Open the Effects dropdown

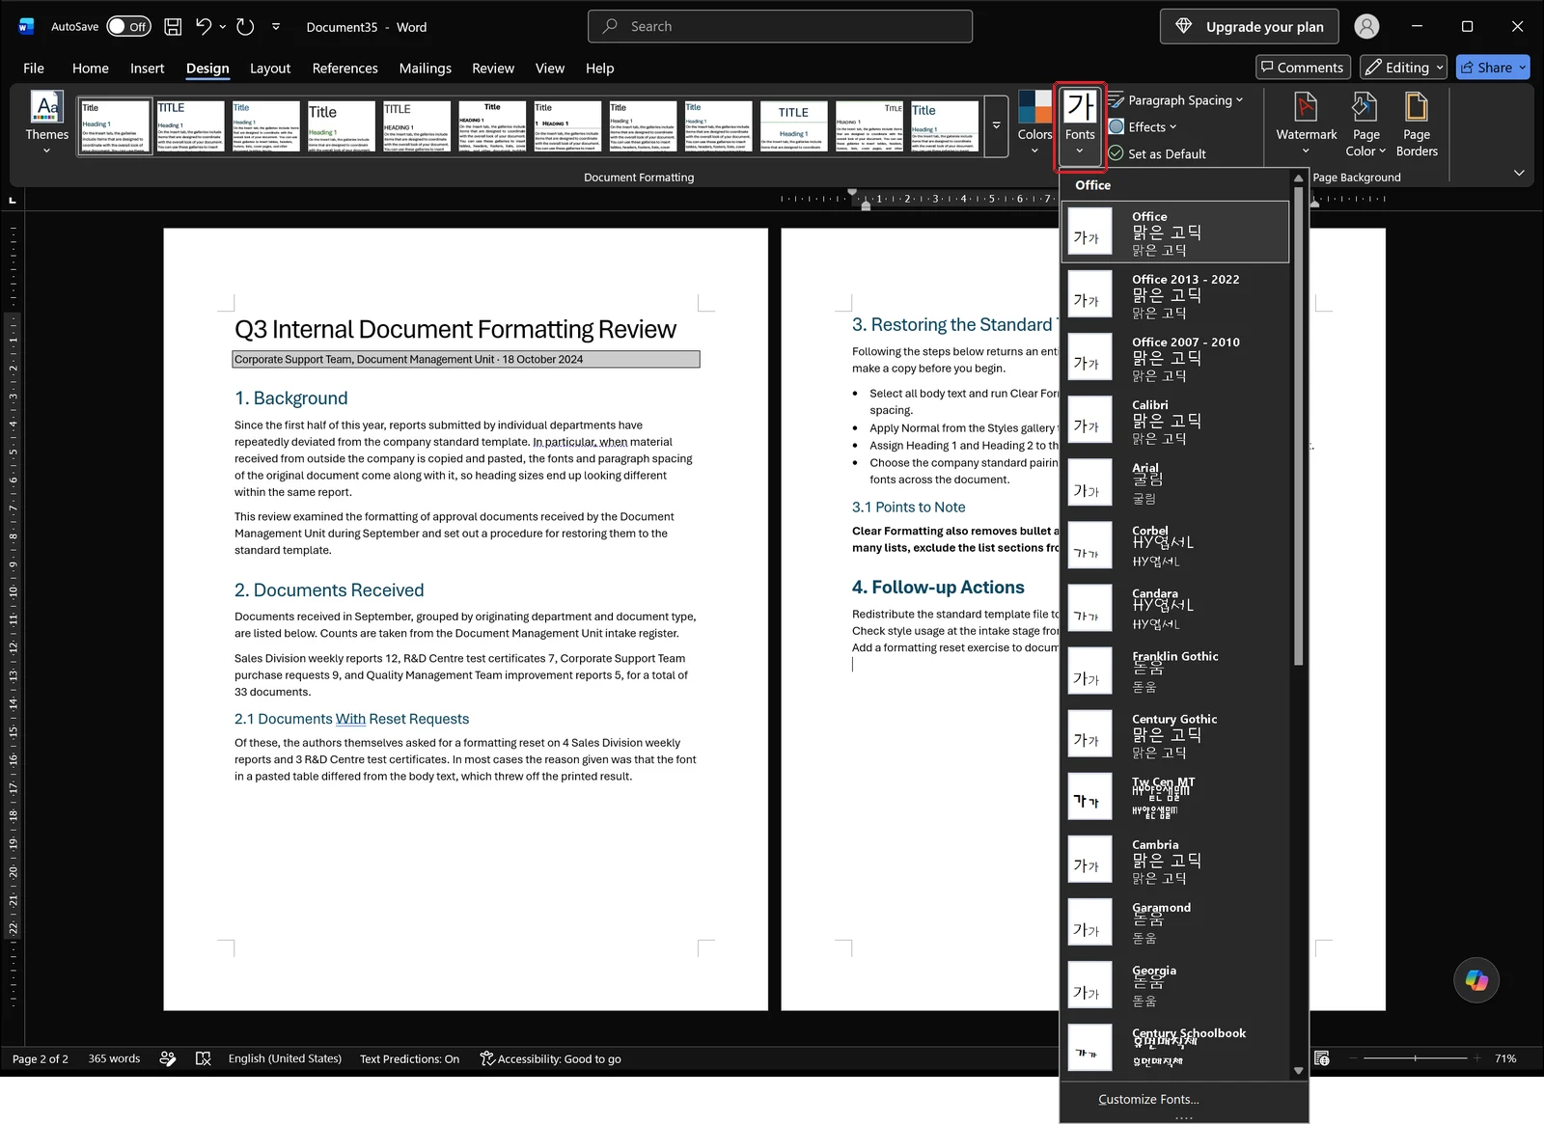coord(1144,127)
